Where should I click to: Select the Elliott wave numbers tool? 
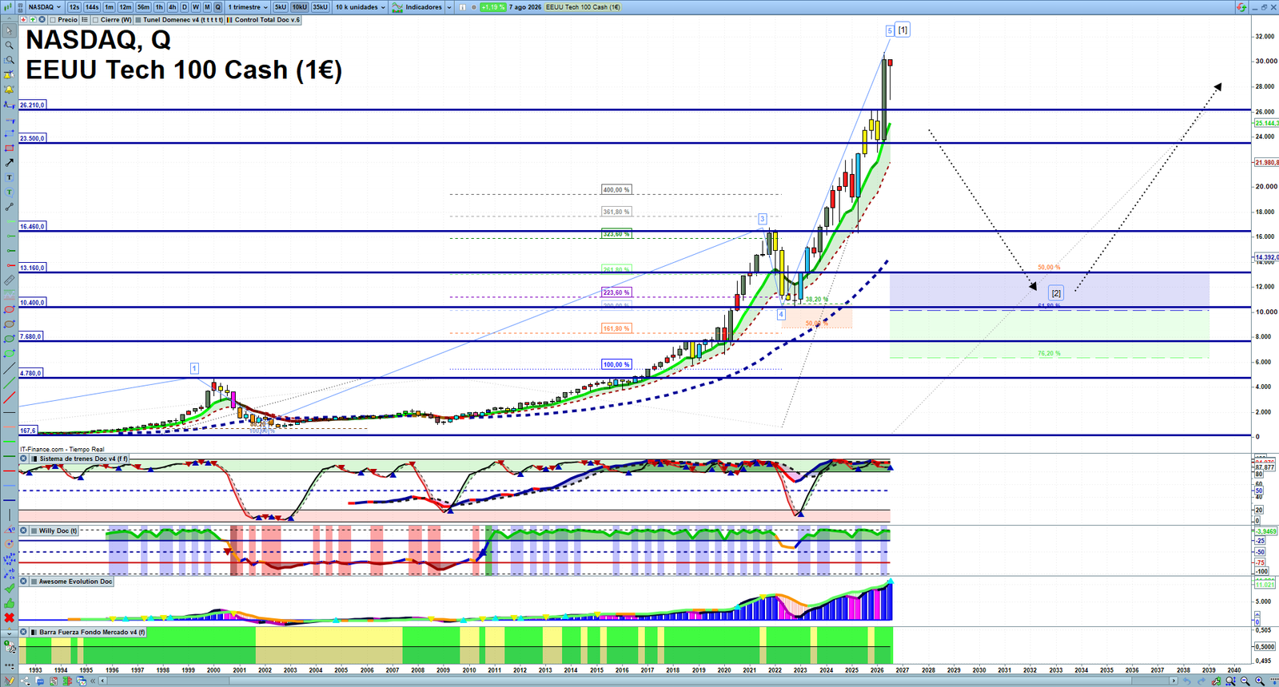(9, 559)
